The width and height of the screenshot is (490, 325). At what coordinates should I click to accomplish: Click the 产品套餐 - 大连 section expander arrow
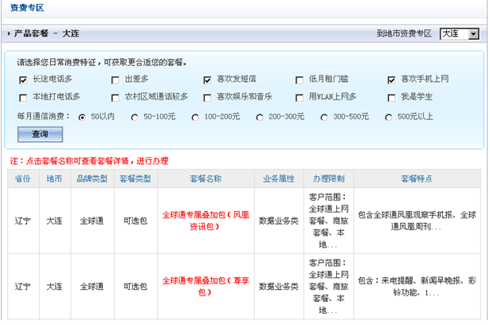9,33
